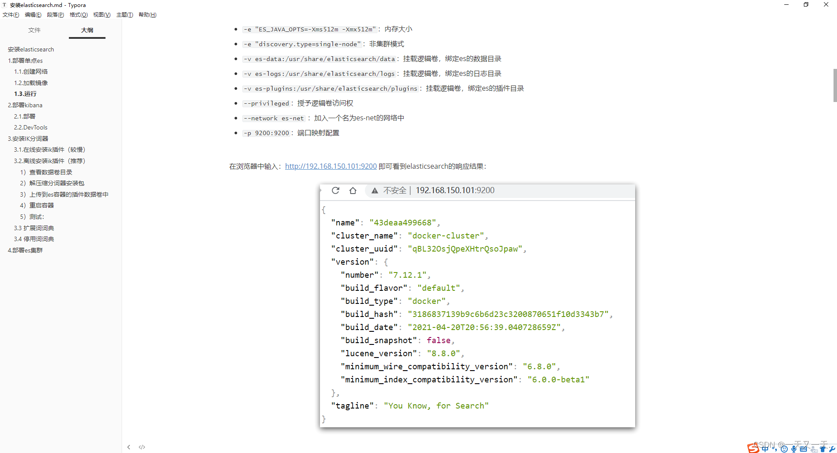Open 3.3 扩展词词典 heading
This screenshot has width=837, height=453.
tap(34, 228)
